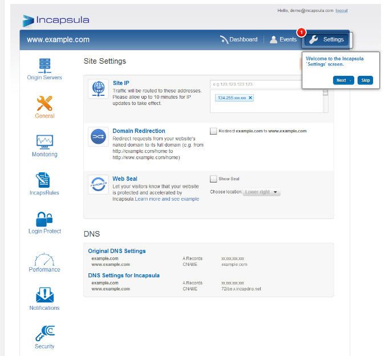
Task: Open the IncapsRules document icon
Action: 44,180
